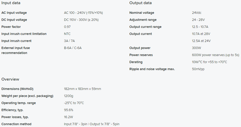Click the 300W output power value
241x127 pixels.
pos(196,48)
